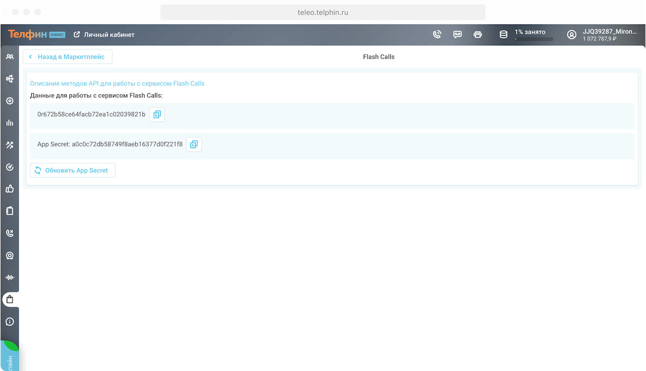The width and height of the screenshot is (646, 371).
Task: Open the settings gear in sidebar
Action: 9,101
